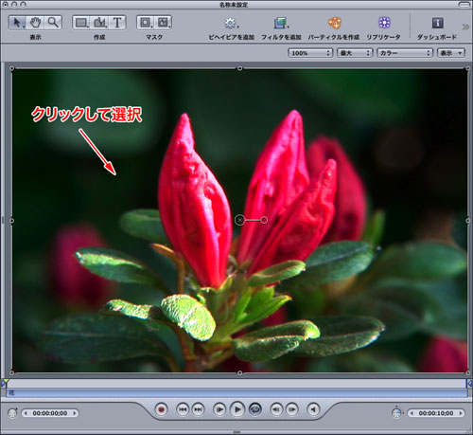Click the current timecode field 00:00:00;00
Viewport: 473px width, 435px height.
pyautogui.click(x=50, y=413)
